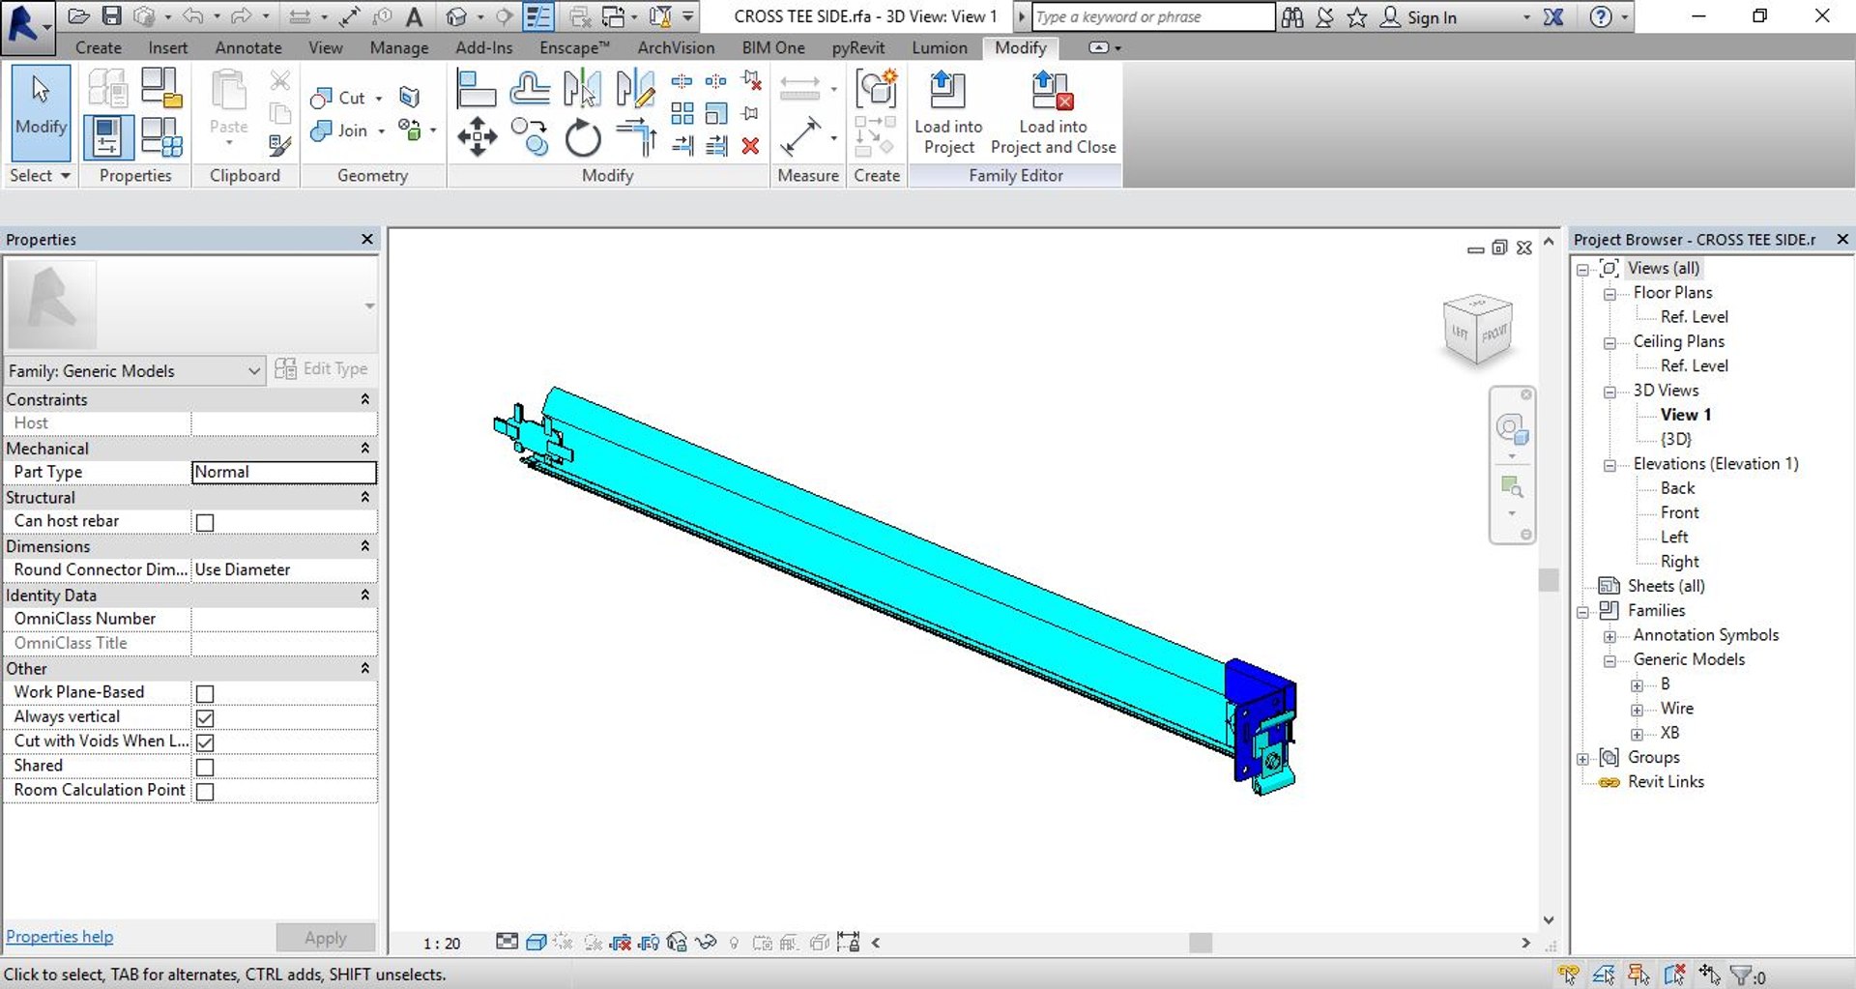Click the Save icon in quick access toolbar
1856x989 pixels.
coord(112,16)
